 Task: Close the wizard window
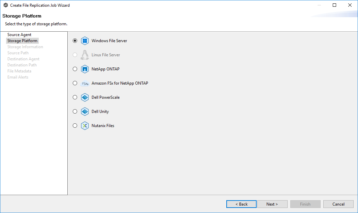pos(350,5)
